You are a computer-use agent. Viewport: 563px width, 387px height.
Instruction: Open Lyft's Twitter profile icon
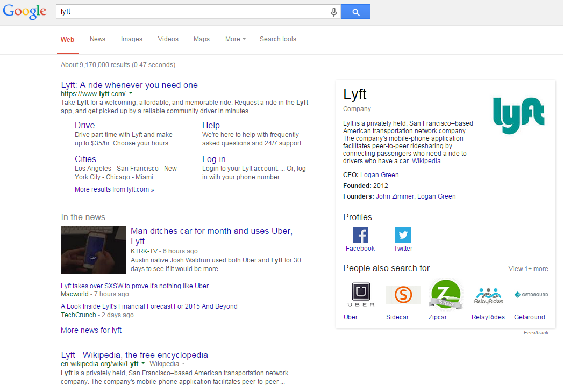(403, 235)
